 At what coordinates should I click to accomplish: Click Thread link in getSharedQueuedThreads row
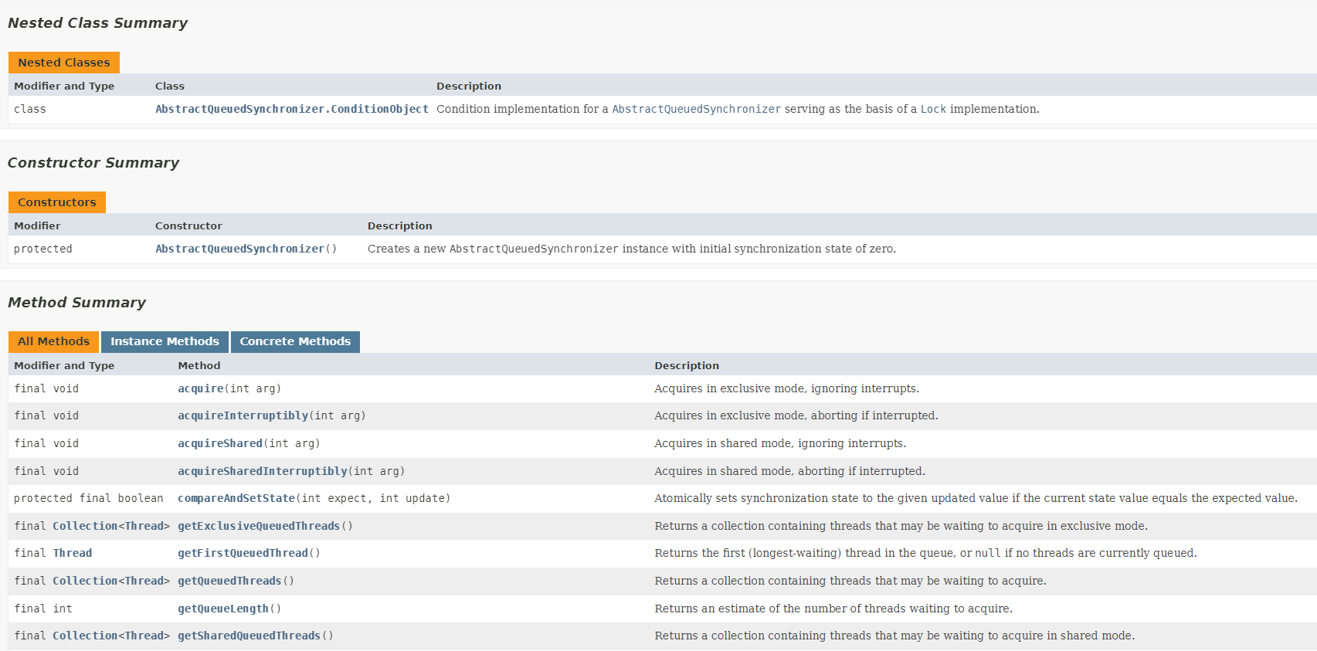coord(144,636)
